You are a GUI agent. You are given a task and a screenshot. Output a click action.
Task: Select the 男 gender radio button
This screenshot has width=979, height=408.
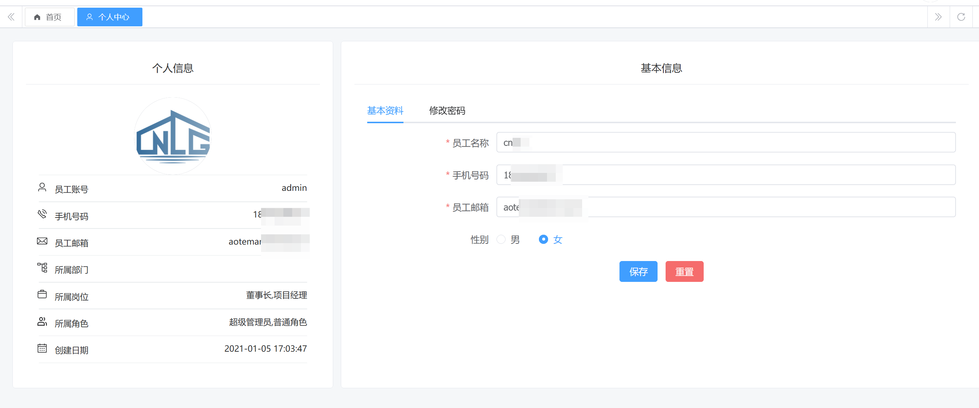coord(501,239)
